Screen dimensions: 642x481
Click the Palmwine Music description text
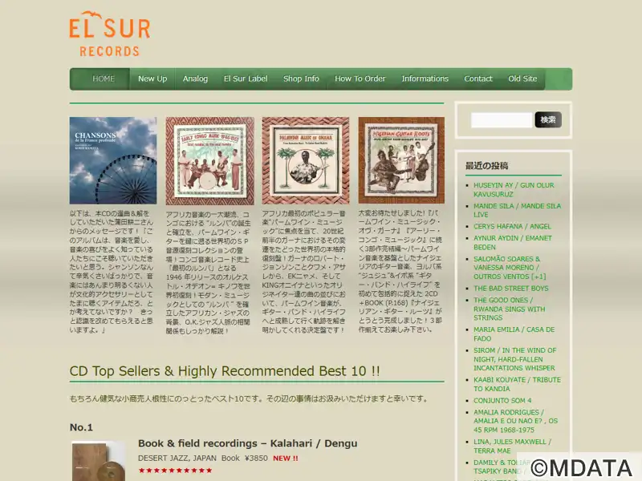point(304,272)
